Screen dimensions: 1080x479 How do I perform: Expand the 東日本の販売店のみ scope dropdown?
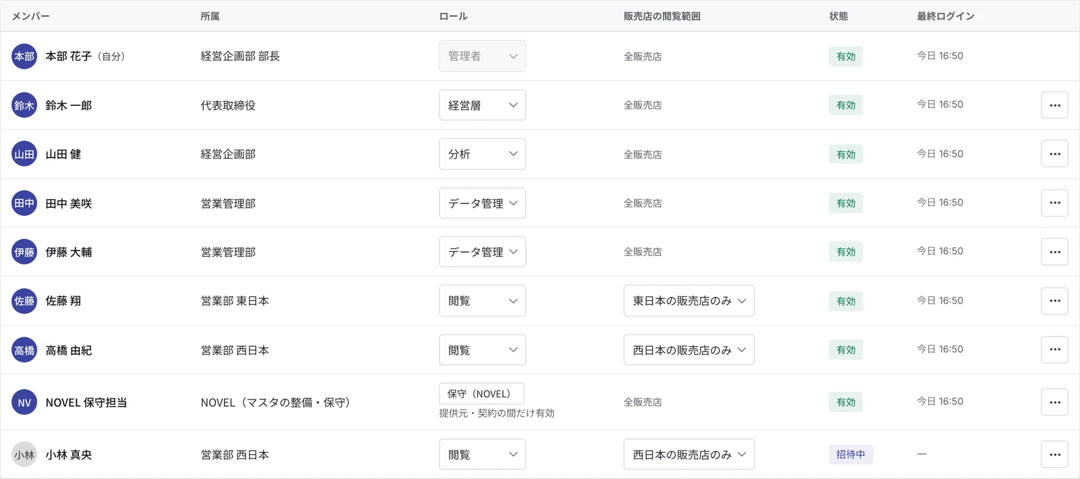pos(689,301)
